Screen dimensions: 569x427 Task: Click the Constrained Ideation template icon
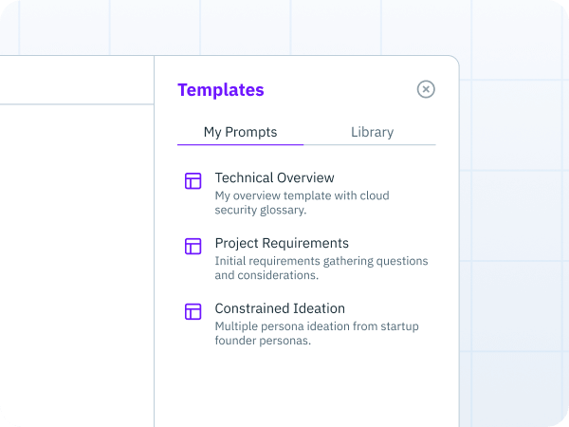(193, 311)
